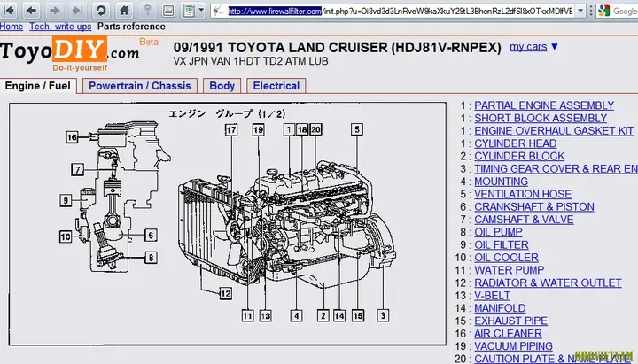The width and height of the screenshot is (638, 364).
Task: Open ENGINE OVERHAUL GASKET KIT link
Action: [554, 130]
